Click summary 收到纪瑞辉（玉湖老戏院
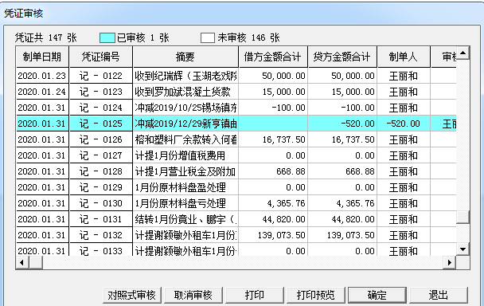This screenshot has width=484, height=306. 185,76
